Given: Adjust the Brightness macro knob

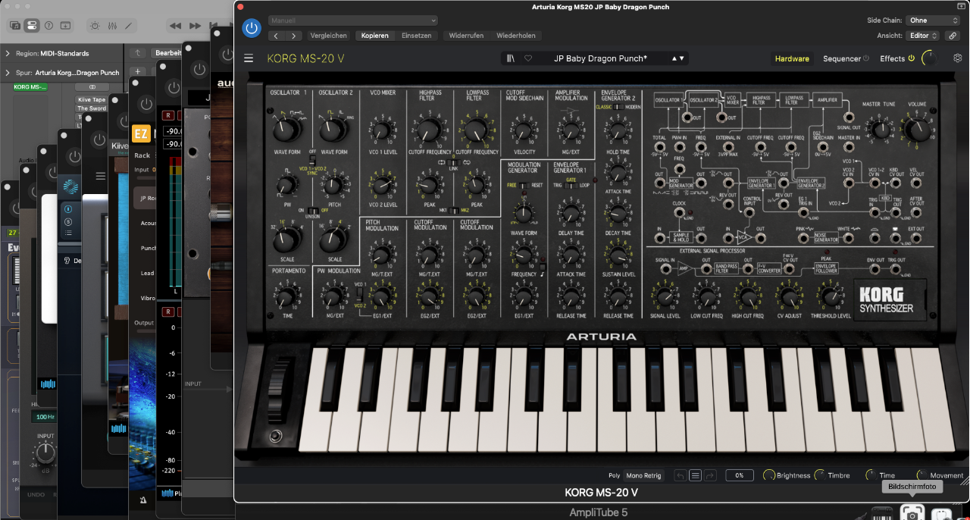Looking at the screenshot, I should (769, 475).
